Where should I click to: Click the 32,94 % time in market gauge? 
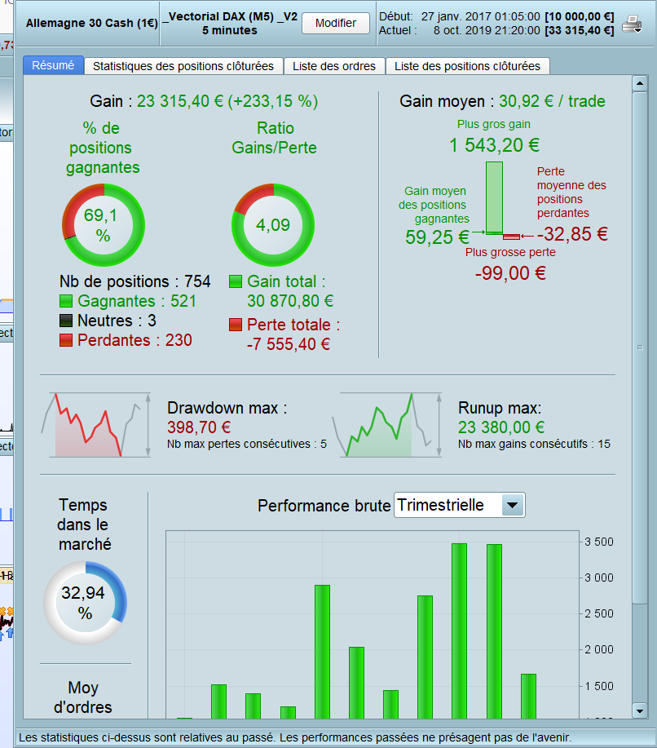pos(85,603)
